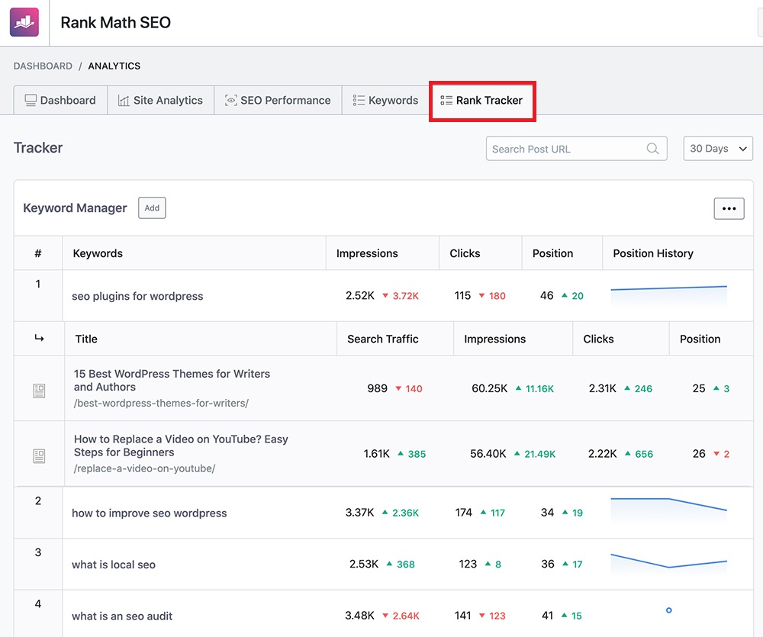
Task: Click the 989 search traffic value
Action: point(377,388)
